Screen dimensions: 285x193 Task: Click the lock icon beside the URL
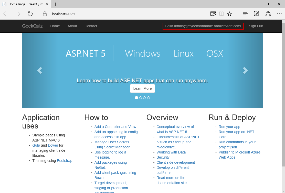pos(45,14)
